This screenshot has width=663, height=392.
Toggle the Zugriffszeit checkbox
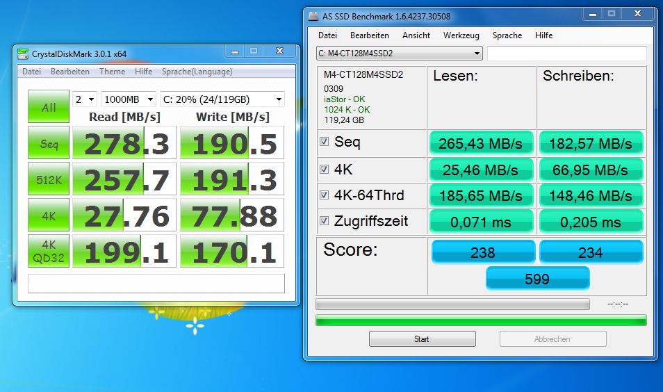click(325, 220)
